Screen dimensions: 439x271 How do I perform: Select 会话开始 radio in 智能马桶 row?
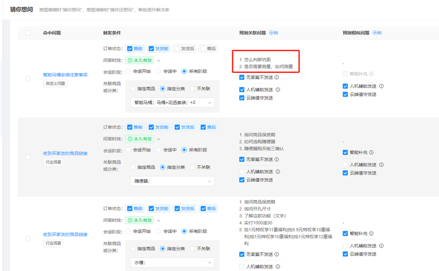[x=128, y=72]
